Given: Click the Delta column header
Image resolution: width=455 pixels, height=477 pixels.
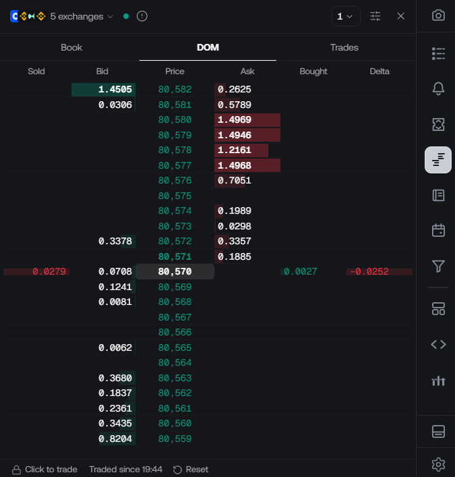Looking at the screenshot, I should click(x=380, y=72).
